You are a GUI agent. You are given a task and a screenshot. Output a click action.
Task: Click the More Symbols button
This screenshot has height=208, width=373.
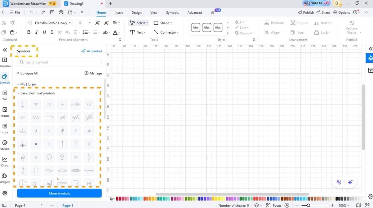(59, 193)
